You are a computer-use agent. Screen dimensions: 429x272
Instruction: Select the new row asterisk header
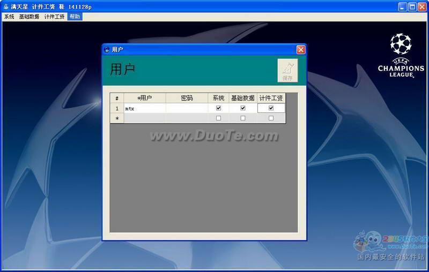tap(117, 118)
